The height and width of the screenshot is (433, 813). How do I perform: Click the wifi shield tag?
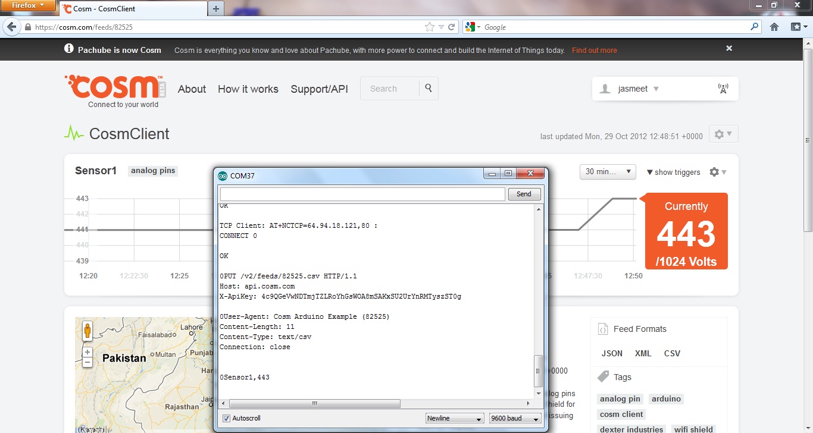pos(693,429)
